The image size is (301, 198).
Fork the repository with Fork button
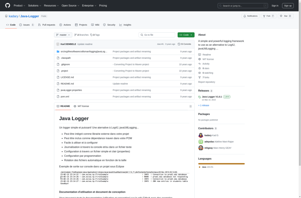coord(268,16)
